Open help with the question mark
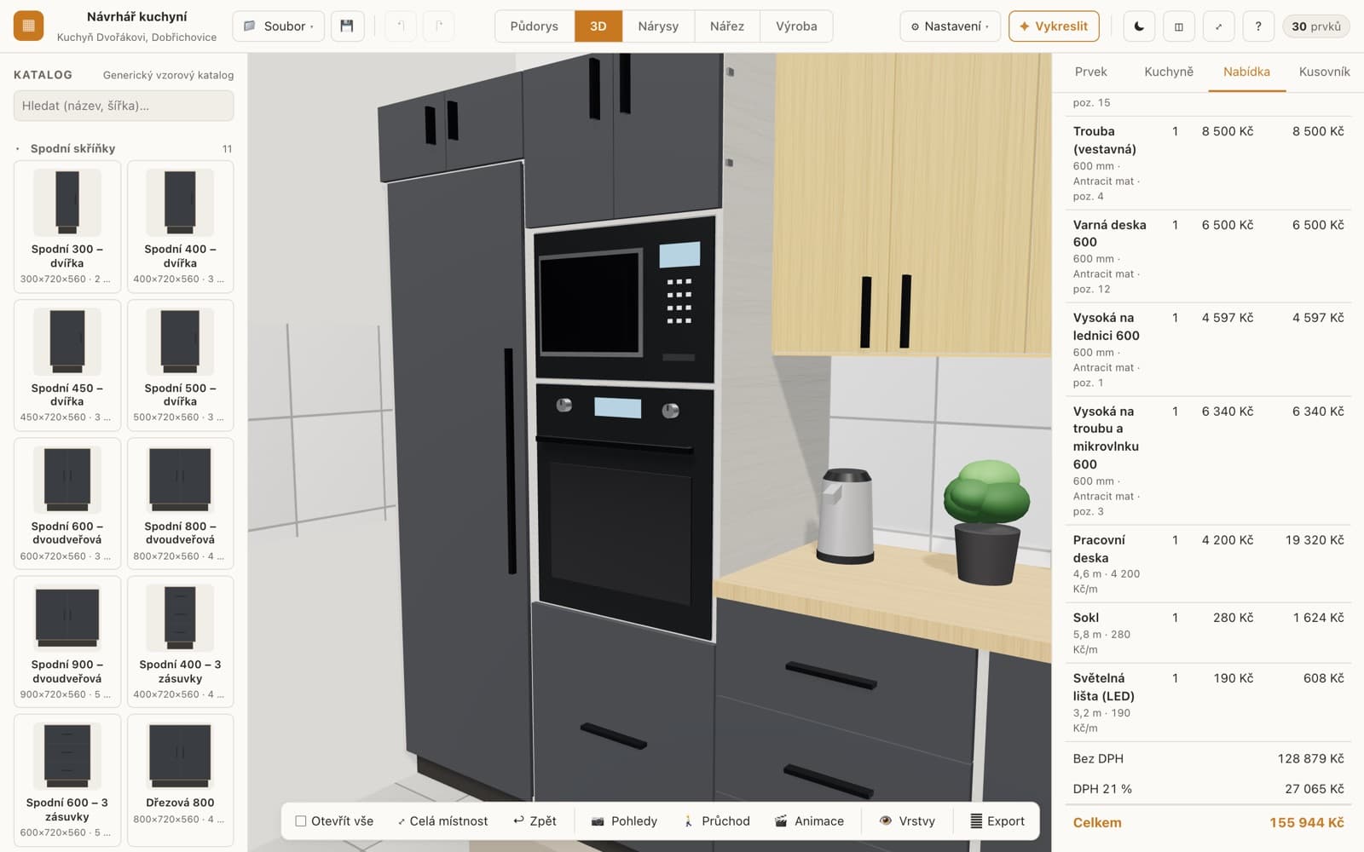1364x852 pixels. tap(1258, 26)
